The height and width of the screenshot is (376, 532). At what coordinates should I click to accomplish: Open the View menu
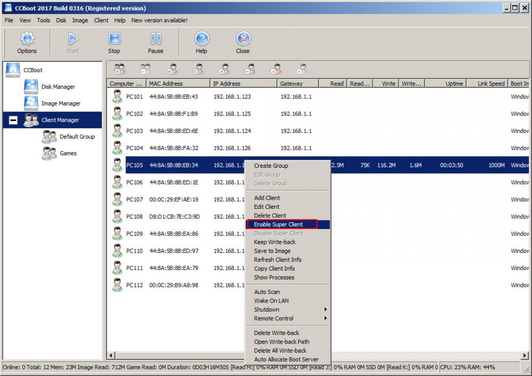click(25, 20)
